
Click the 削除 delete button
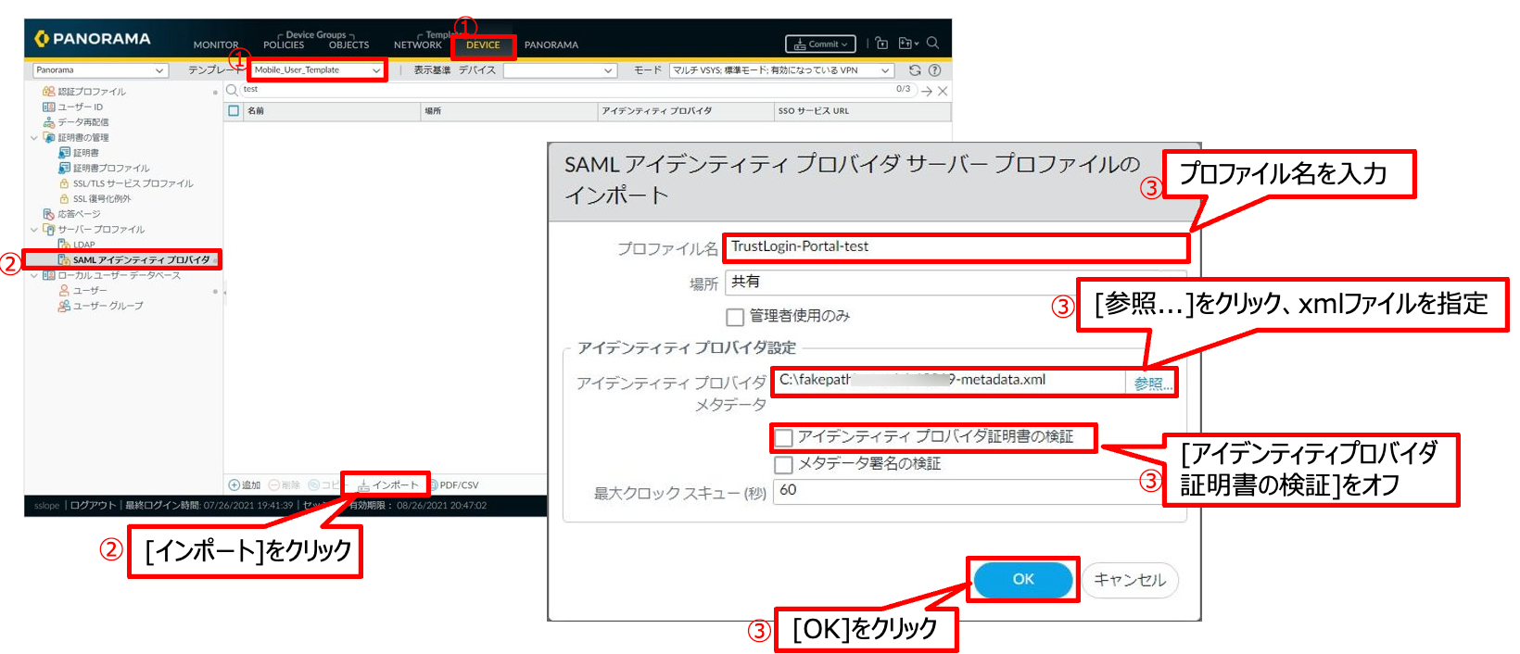[284, 485]
